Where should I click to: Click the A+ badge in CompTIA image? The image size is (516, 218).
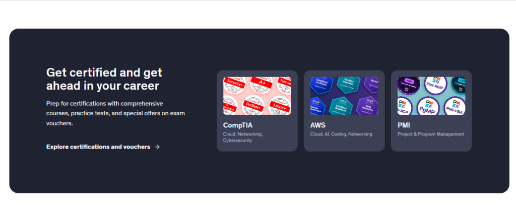(x=262, y=84)
